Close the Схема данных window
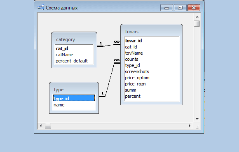 point(194,7)
